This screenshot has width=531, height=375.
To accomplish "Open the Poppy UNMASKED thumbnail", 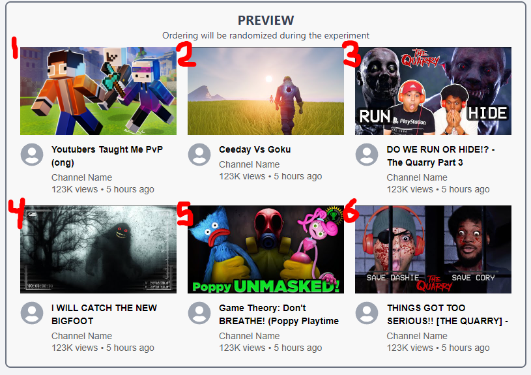I will tap(266, 249).
